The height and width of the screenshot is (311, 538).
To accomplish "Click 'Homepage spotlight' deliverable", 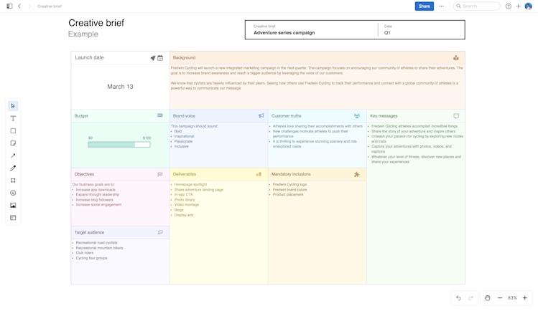I will pos(190,184).
